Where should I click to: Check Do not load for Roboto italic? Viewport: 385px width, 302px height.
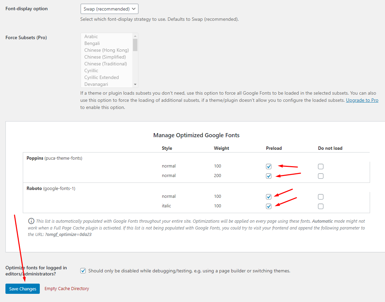pyautogui.click(x=321, y=206)
